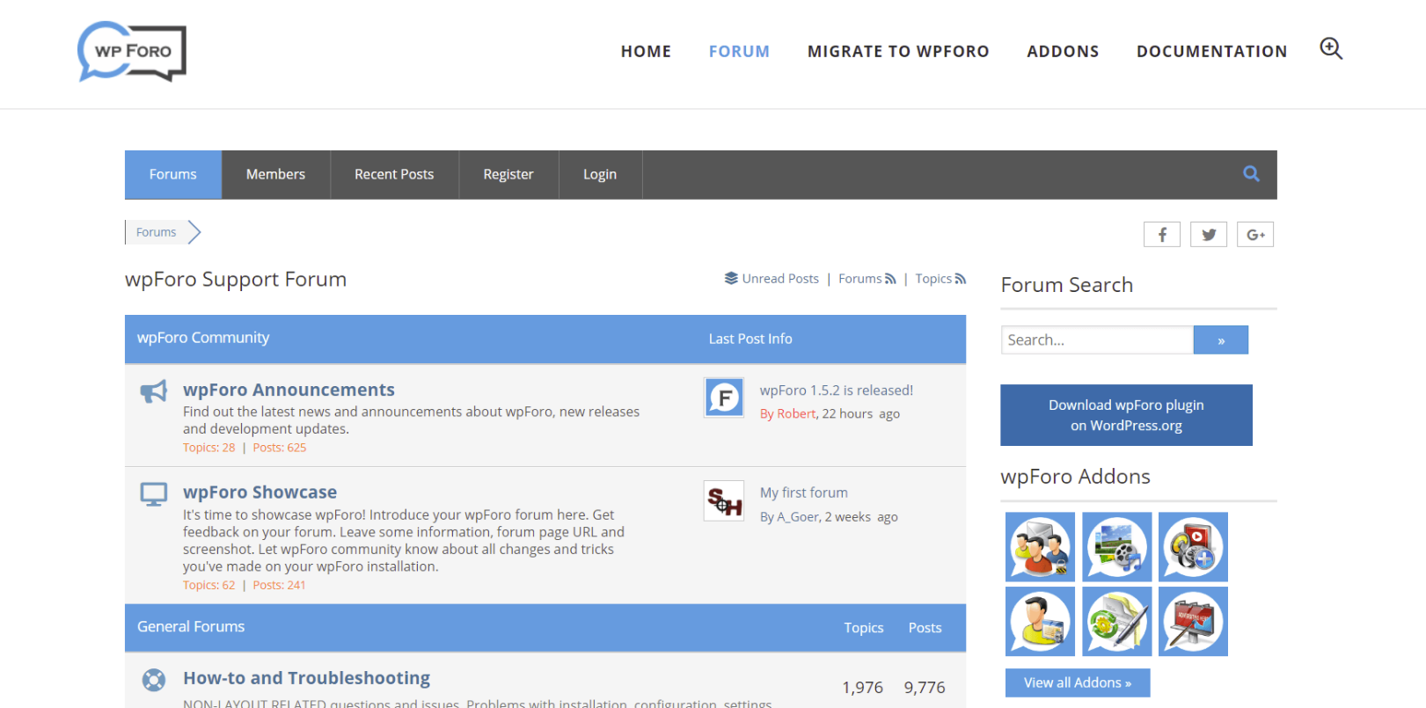Image resolution: width=1426 pixels, height=708 pixels.
Task: Click 'Posts: 241' under Showcase
Action: (x=280, y=585)
